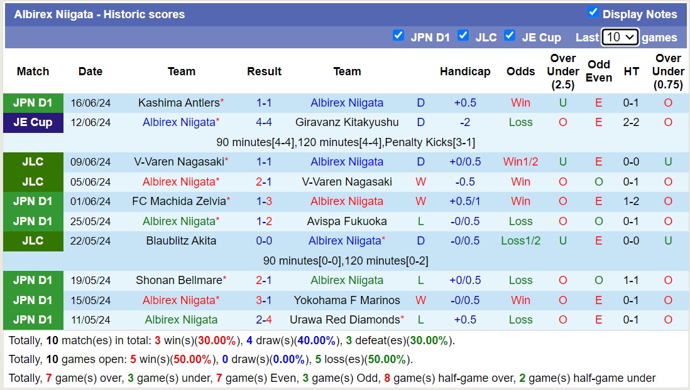Uncheck the JE Cup filter checkbox

coord(510,36)
